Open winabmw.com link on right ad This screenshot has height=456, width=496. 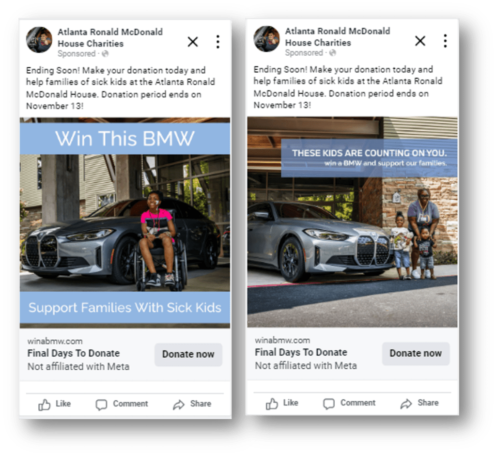click(x=282, y=341)
